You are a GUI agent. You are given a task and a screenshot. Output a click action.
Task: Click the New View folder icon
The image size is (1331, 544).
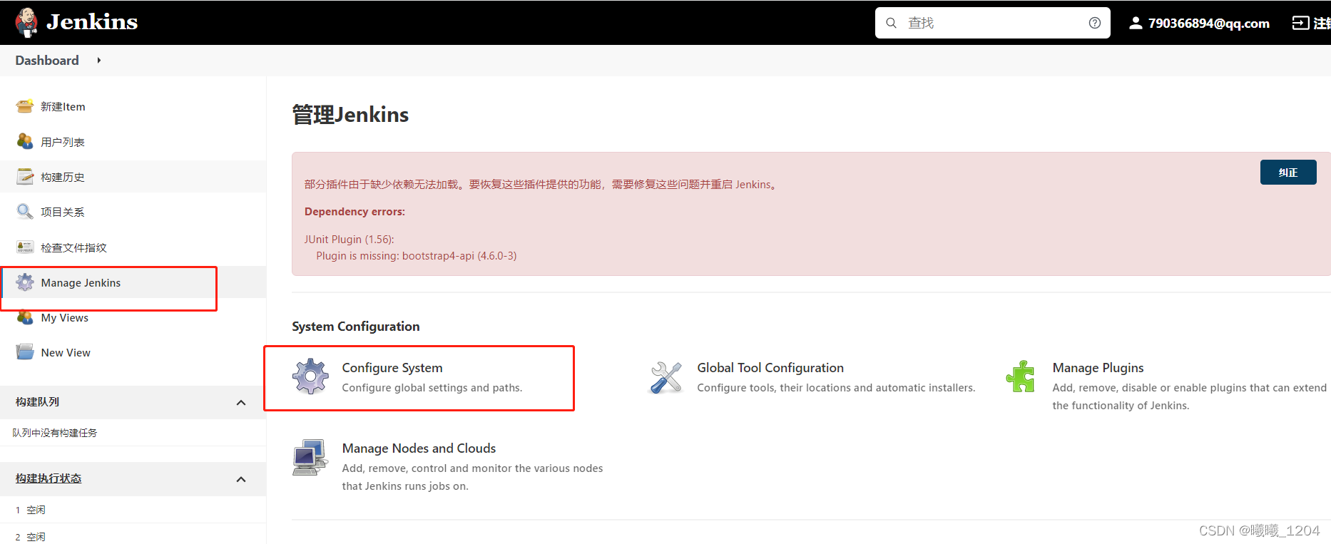[25, 352]
